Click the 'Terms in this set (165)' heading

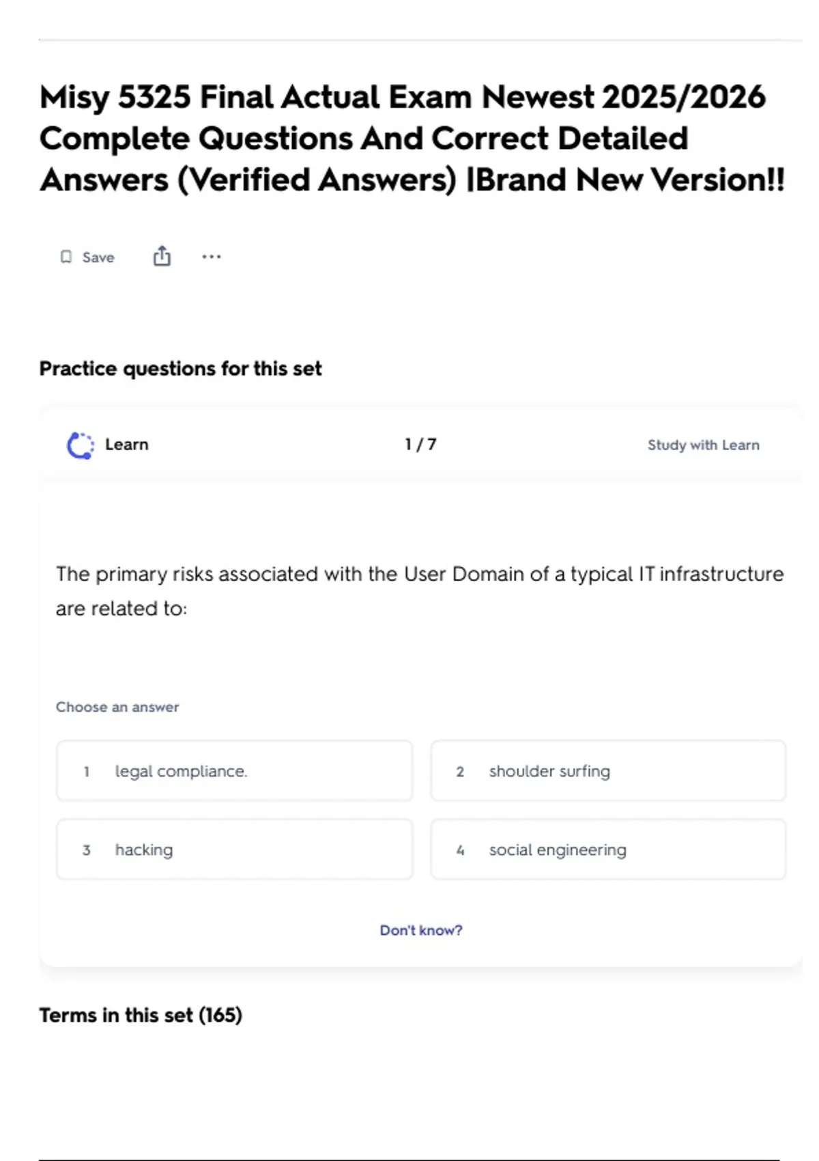coord(141,1016)
